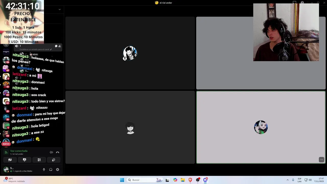Open Task View in taskbar
327x184 pixels.
click(167, 180)
